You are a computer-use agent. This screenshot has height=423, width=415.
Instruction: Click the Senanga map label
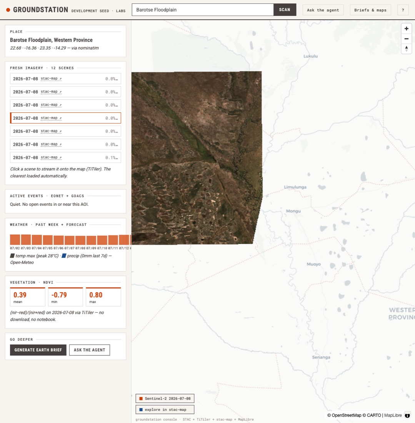pos(321,357)
